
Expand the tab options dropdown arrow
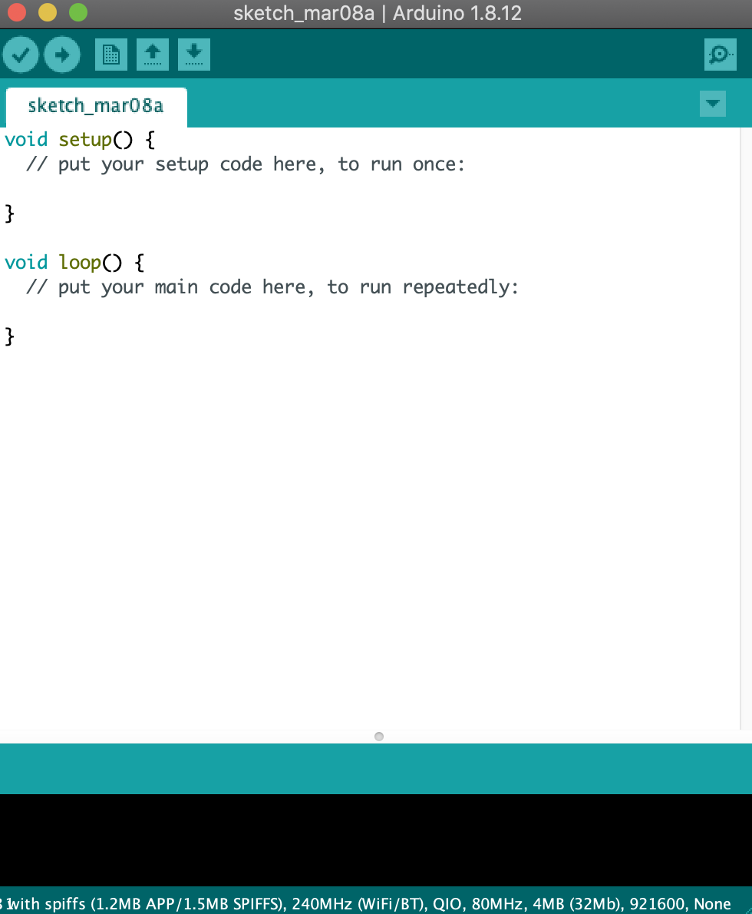712,104
